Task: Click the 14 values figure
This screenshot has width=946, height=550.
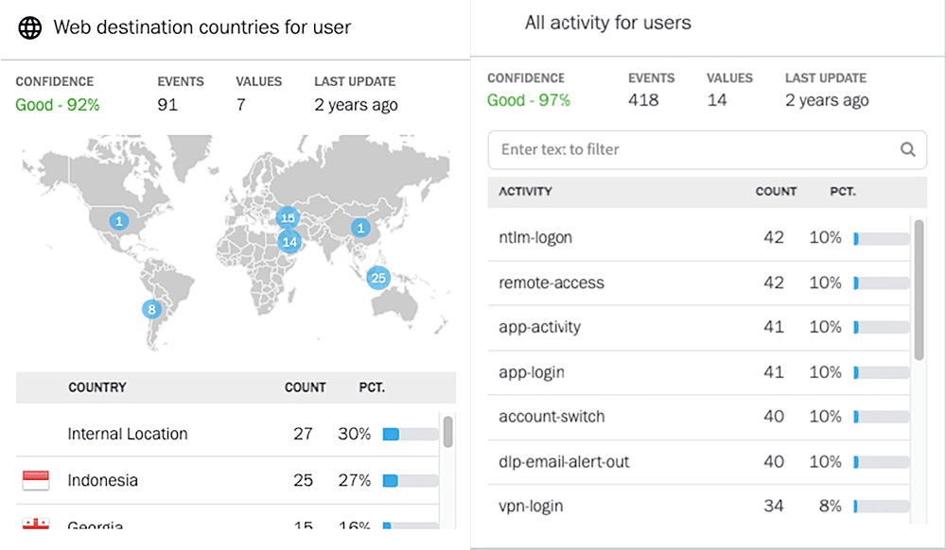Action: click(717, 100)
